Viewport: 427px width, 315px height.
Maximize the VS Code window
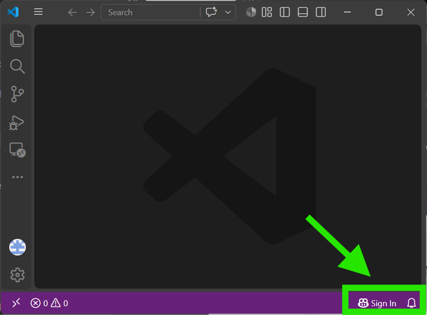coord(379,12)
